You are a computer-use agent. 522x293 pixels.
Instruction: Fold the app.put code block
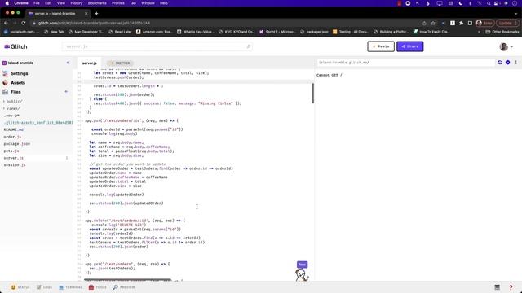tap(82, 120)
